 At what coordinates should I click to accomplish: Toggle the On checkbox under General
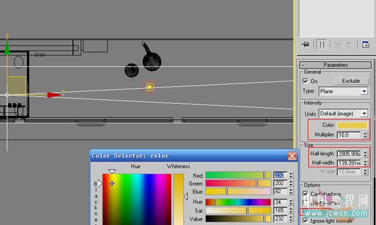[305, 81]
